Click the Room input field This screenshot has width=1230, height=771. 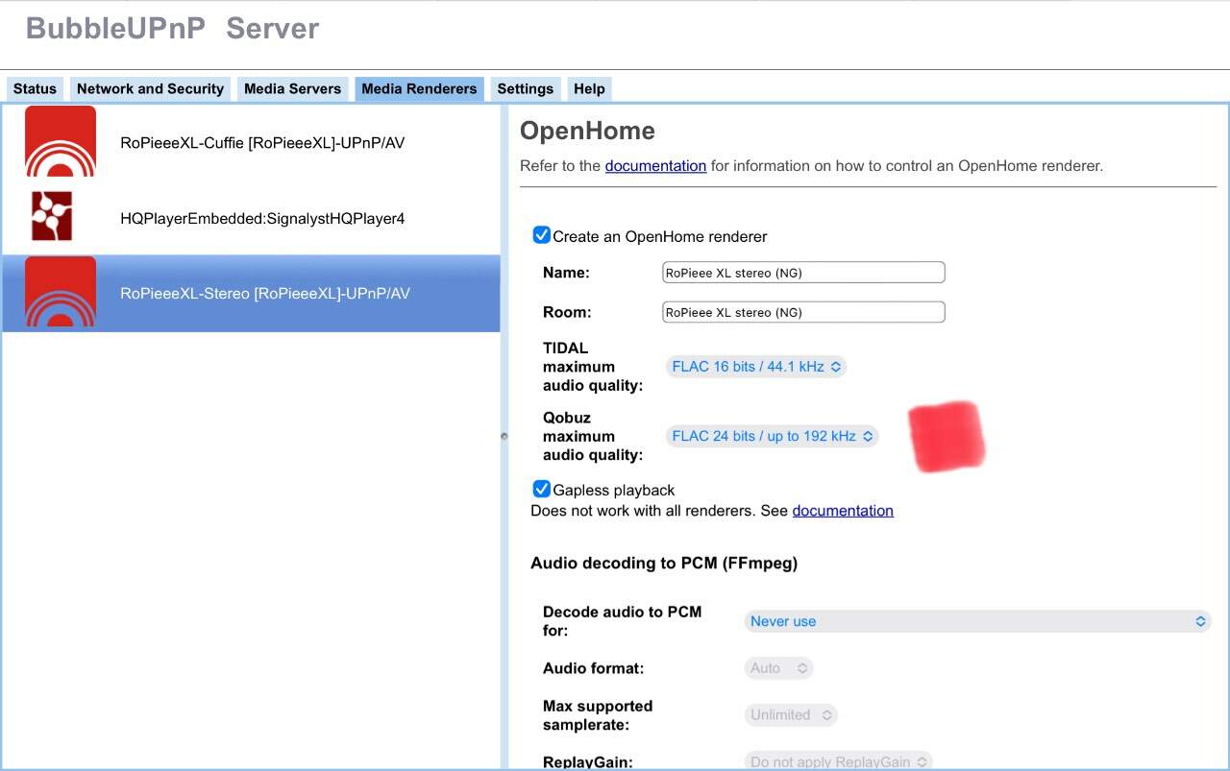[x=803, y=312]
